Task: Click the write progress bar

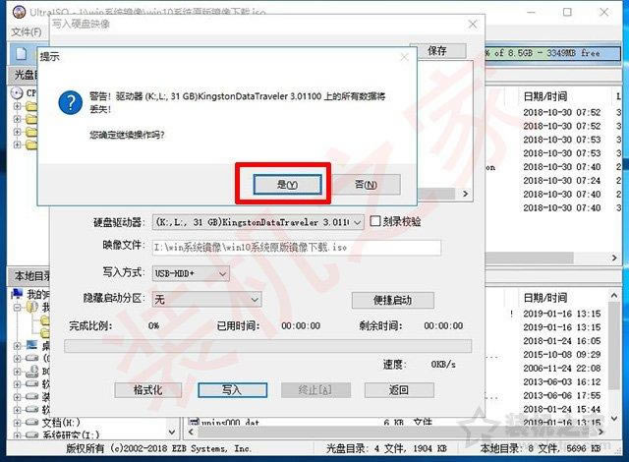Action: (267, 346)
